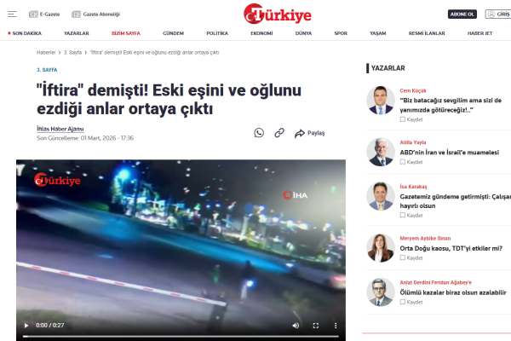Screen dimensions: 511x341
Task: Open the SON DAKİKA menu
Action: [x=25, y=33]
